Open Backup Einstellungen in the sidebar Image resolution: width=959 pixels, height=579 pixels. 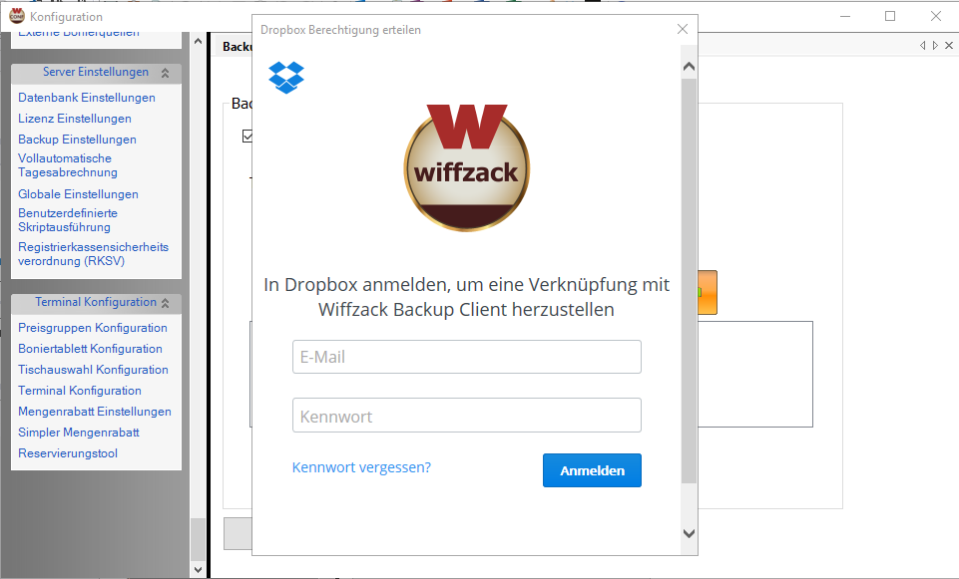pos(77,140)
